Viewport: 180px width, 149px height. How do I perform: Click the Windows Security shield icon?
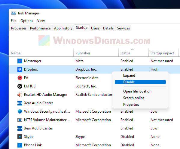[x=20, y=111]
